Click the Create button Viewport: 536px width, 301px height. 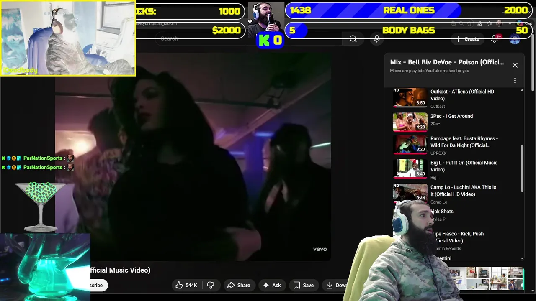pos(469,39)
